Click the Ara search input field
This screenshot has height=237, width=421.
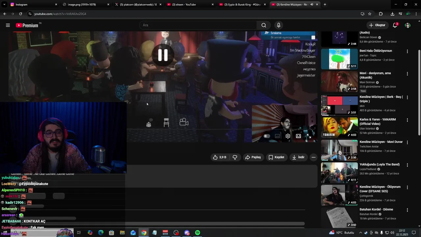coord(198,25)
